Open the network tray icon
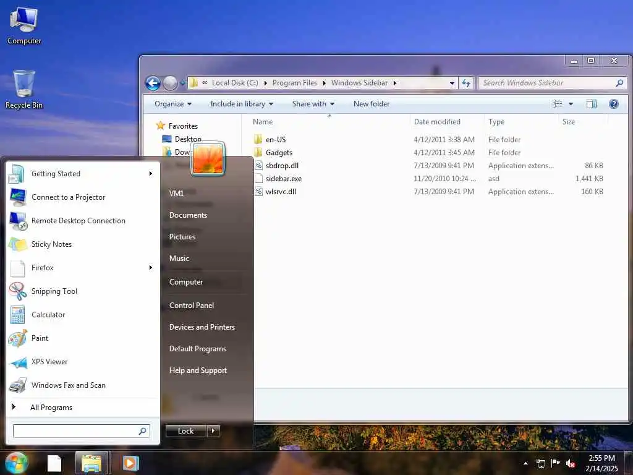Screen dimensions: 633x475 pyautogui.click(x=541, y=463)
